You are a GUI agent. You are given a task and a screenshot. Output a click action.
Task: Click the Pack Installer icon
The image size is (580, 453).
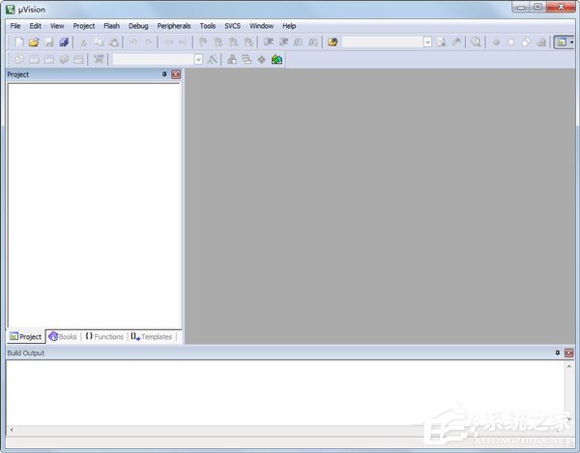276,60
